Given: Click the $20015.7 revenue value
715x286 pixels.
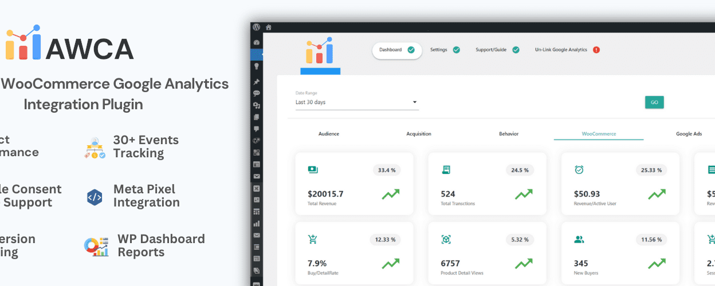Looking at the screenshot, I should pyautogui.click(x=325, y=194).
